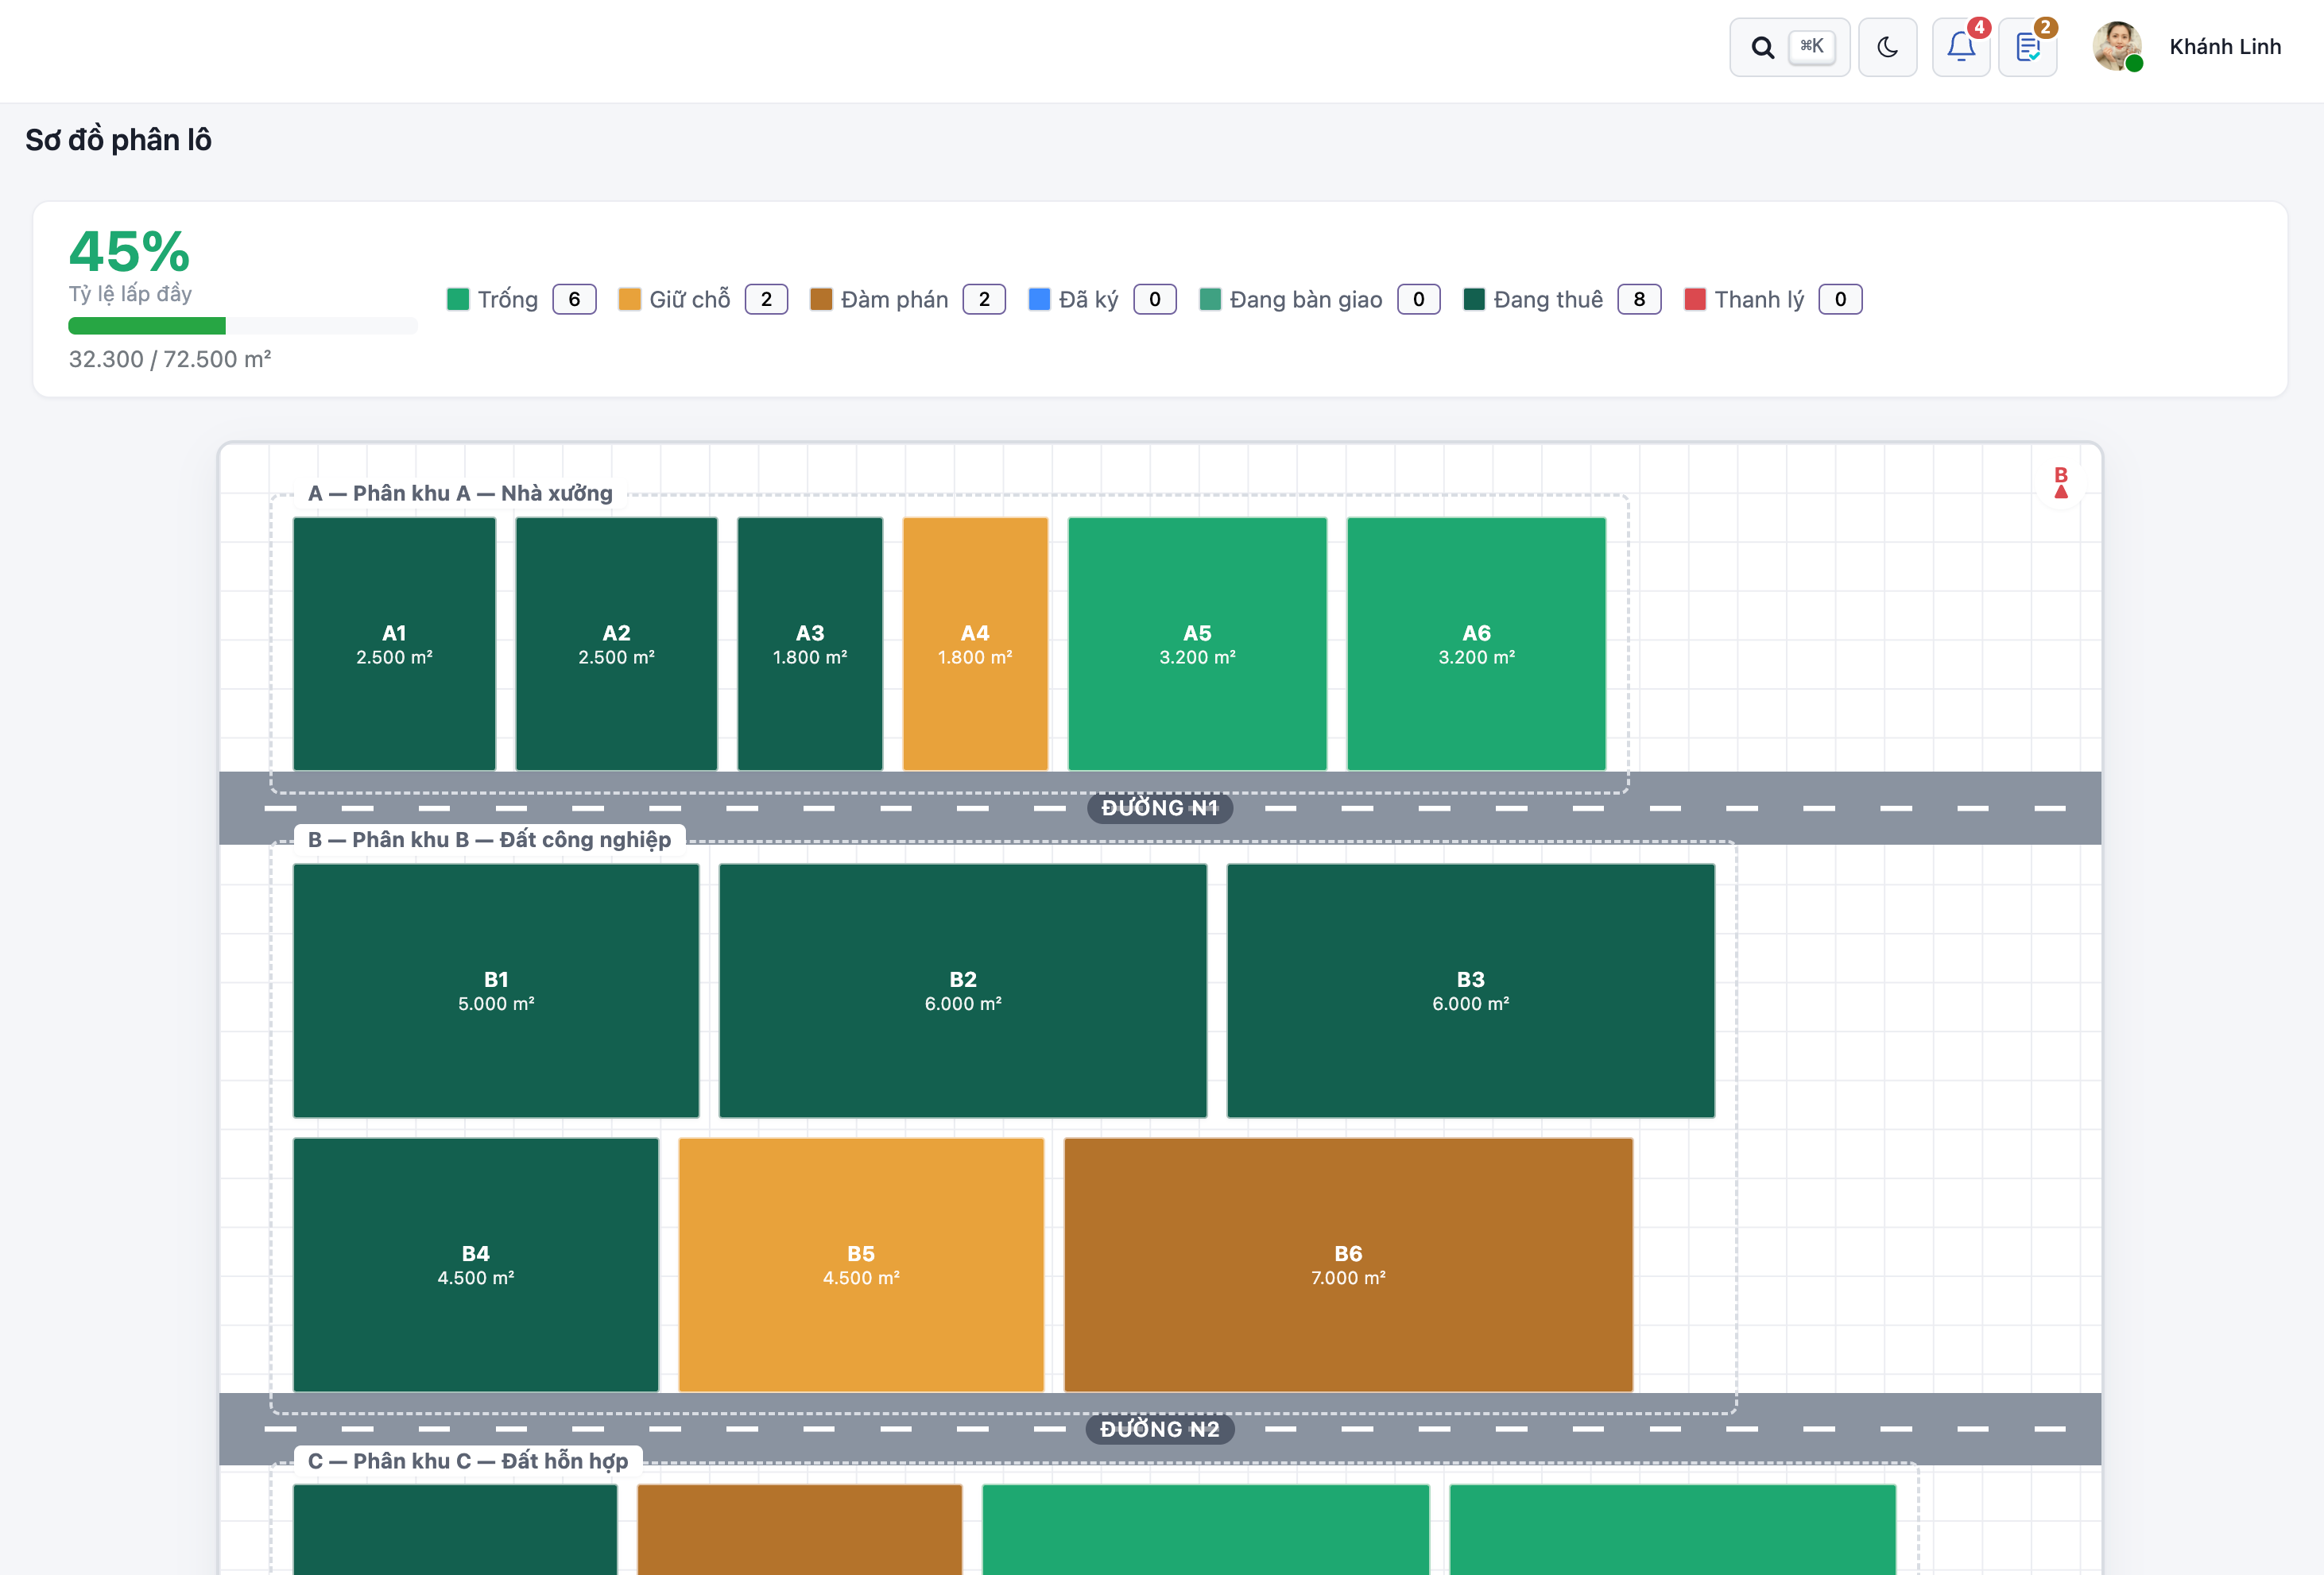Click the count badge beside Đã ký
This screenshot has height=1575, width=2324.
coord(1155,299)
